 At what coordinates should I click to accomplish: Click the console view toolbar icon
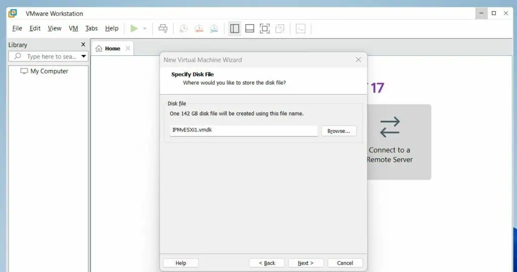[300, 29]
